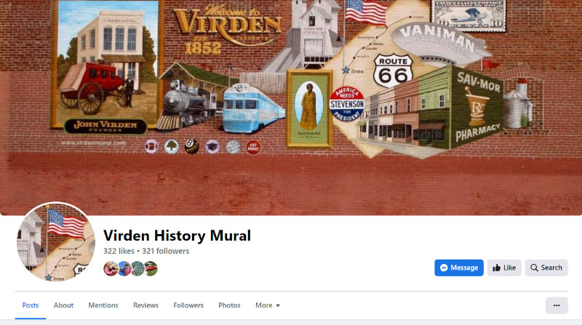Open the Mentions tab
Viewport: 582px width, 325px height.
coord(103,305)
